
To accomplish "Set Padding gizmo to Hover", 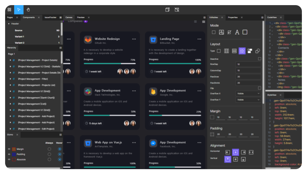I will [60, 154].
